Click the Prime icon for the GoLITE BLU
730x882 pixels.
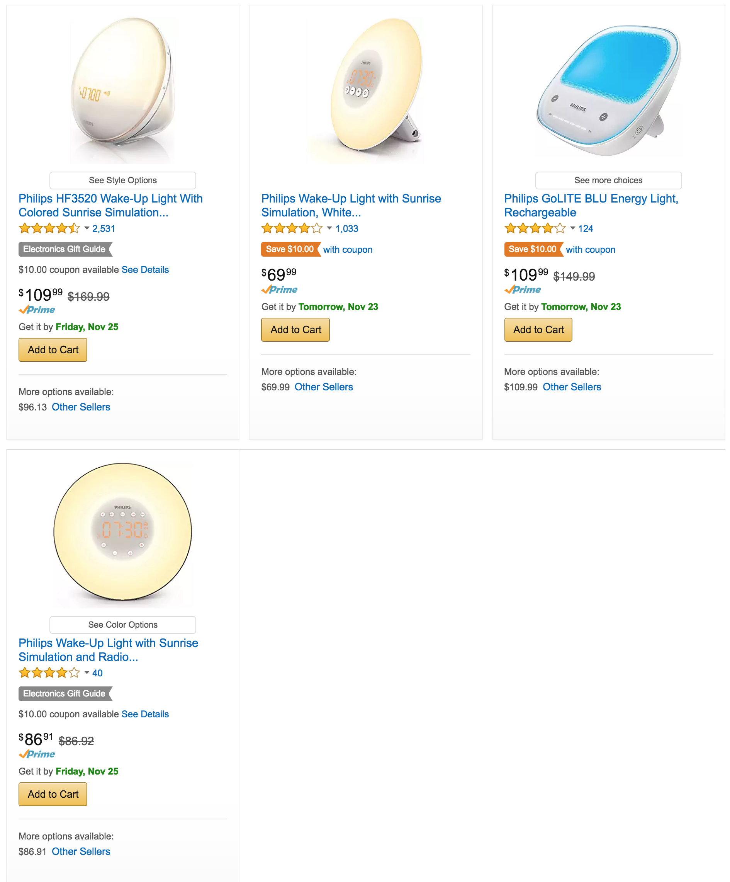pos(522,289)
